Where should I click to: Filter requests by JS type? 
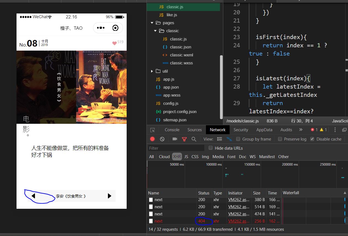186,157
